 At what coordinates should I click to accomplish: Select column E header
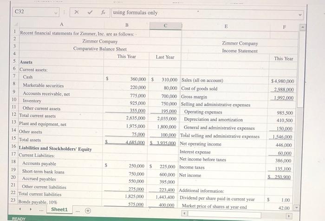[x=226, y=26]
